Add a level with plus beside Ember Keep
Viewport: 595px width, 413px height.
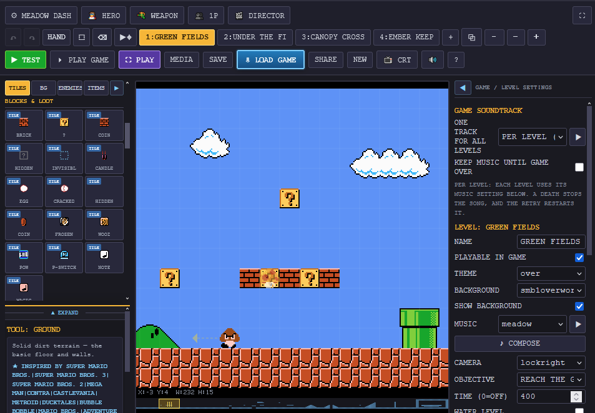click(450, 37)
